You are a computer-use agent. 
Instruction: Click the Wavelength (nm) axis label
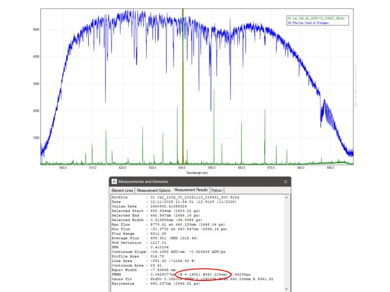[x=197, y=172]
